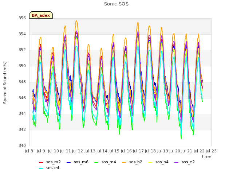Click the 356 y-axis tick label
233x175 pixels.
click(22, 18)
